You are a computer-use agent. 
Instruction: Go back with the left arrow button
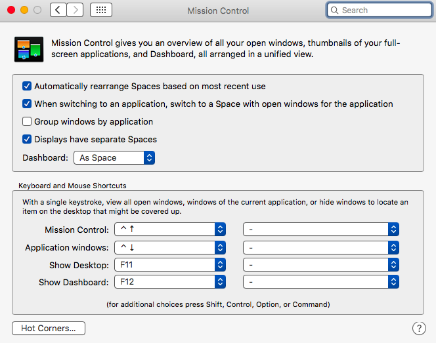click(x=58, y=10)
